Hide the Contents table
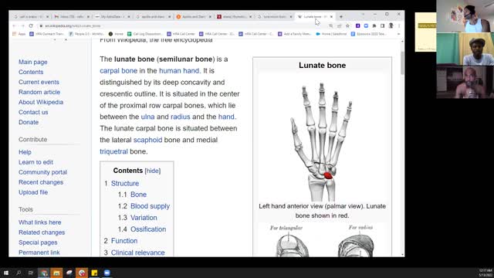The width and height of the screenshot is (494, 278). 153,171
